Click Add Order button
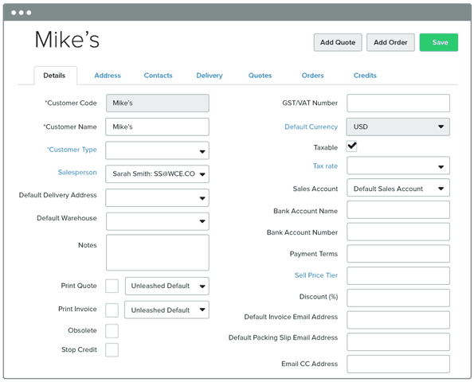 click(390, 42)
